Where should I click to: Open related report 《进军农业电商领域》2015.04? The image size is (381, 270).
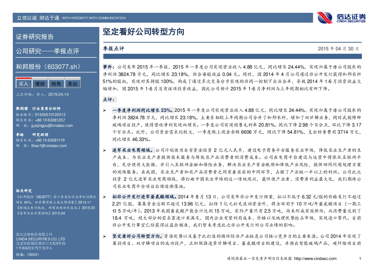(40, 213)
